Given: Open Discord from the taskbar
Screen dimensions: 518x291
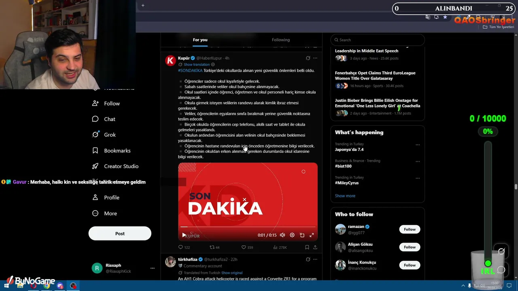Looking at the screenshot, I should [x=60, y=286].
